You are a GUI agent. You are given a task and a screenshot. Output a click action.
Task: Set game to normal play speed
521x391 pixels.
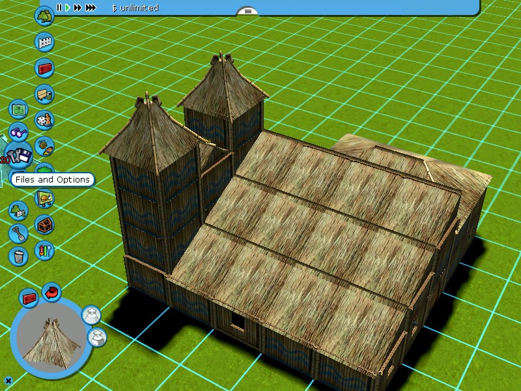tap(67, 8)
